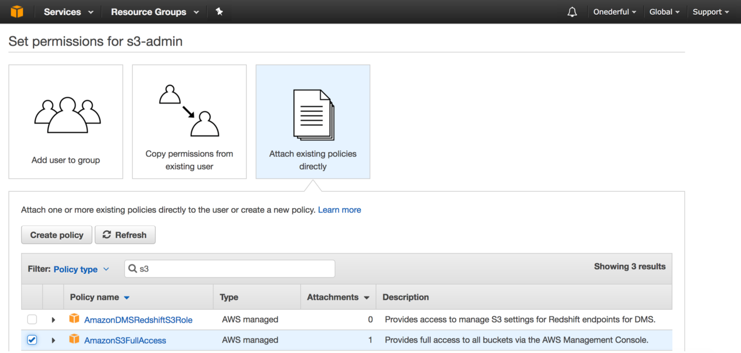Viewport: 741px width, 353px height.
Task: Click the AmazonS3FullAccess policy cube icon
Action: 74,339
